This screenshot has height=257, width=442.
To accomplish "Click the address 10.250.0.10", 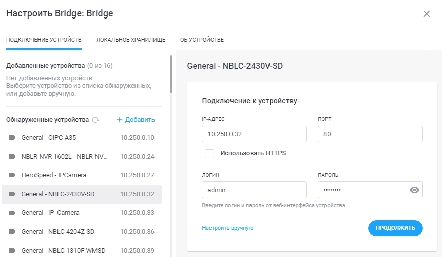I will click(x=137, y=137).
